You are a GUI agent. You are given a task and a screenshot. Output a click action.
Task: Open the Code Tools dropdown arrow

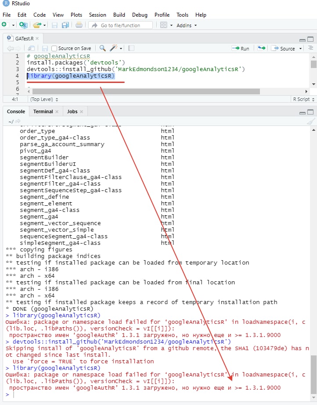click(121, 48)
